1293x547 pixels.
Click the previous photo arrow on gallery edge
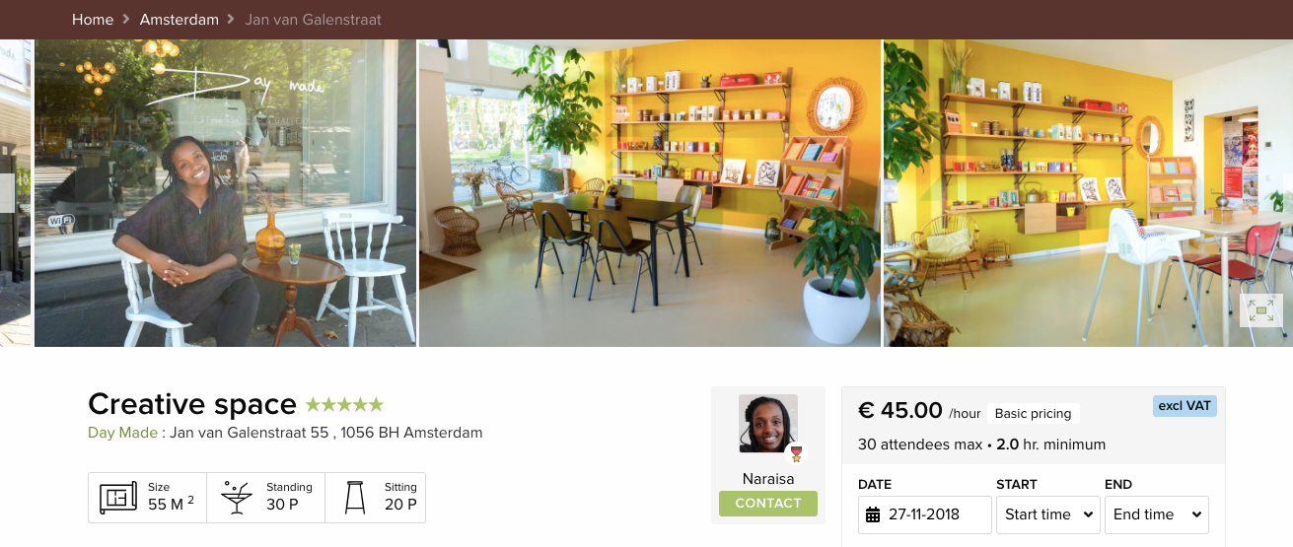(7, 193)
